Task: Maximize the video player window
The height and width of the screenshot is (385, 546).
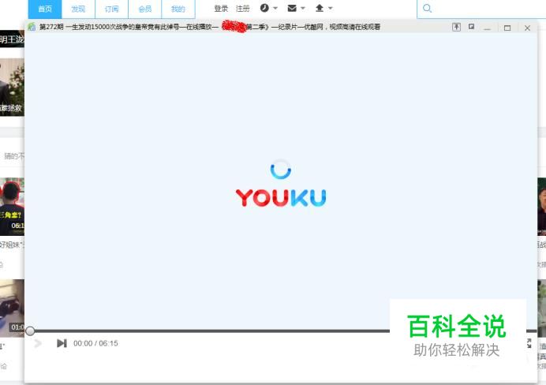Action: [x=507, y=28]
